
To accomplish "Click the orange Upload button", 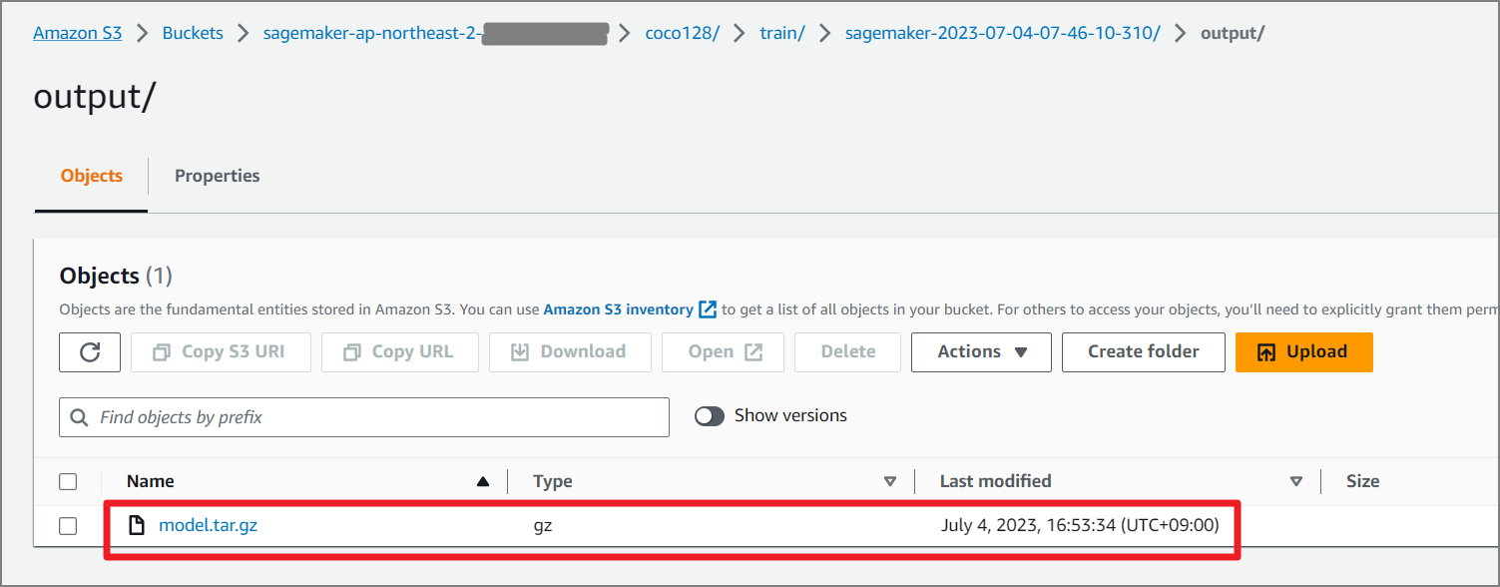I will (1303, 352).
